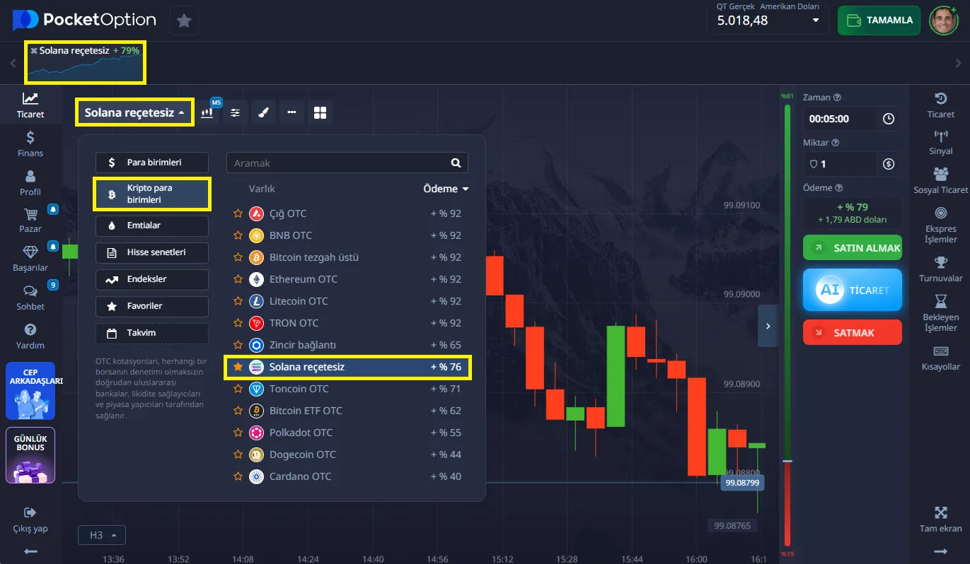Open the Pazar shopping cart section
This screenshot has width=970, height=564.
click(x=30, y=220)
